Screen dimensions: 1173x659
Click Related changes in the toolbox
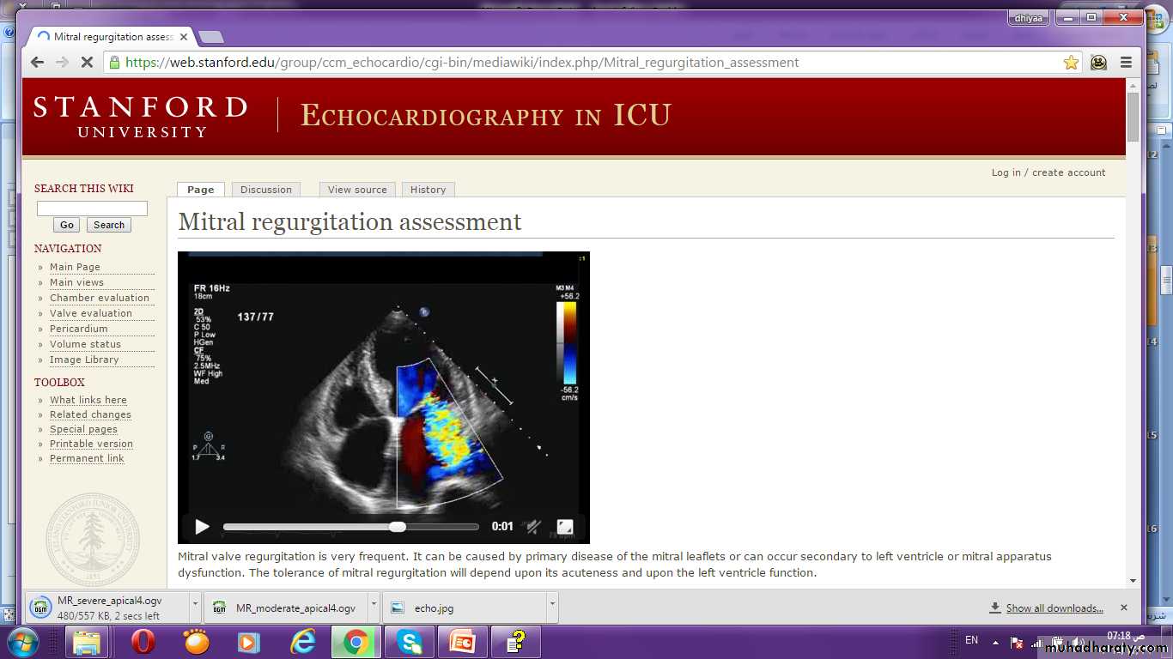coord(90,414)
